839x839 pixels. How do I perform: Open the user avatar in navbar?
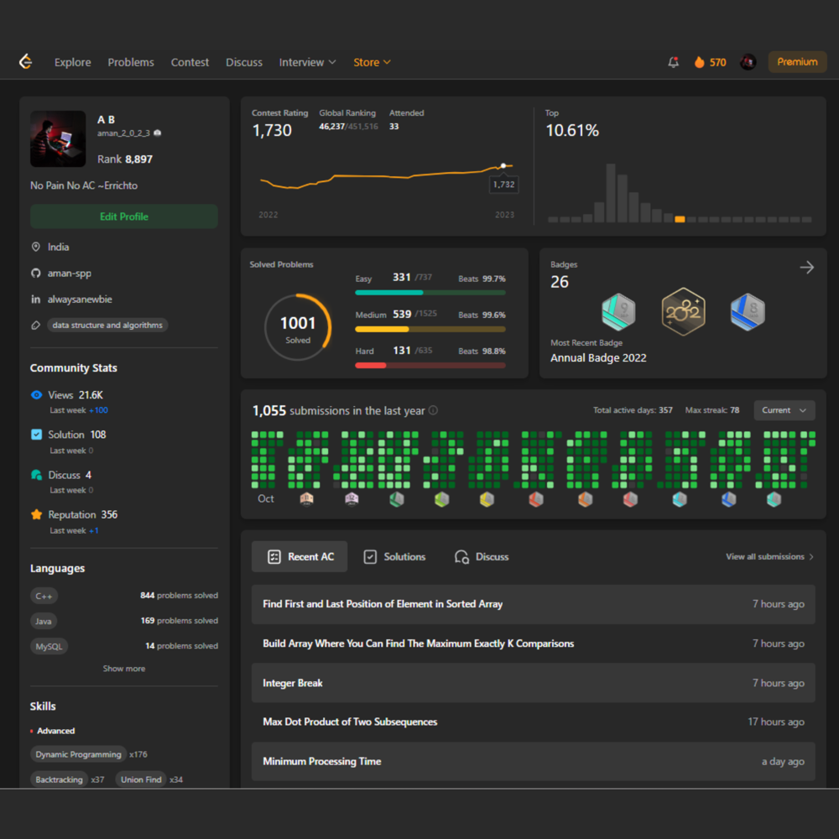tap(748, 62)
